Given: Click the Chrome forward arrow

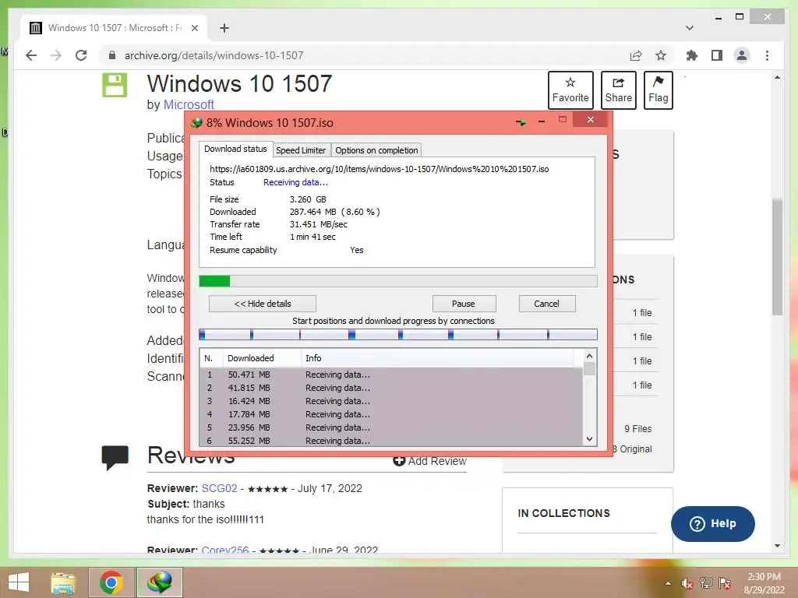Looking at the screenshot, I should (x=56, y=55).
